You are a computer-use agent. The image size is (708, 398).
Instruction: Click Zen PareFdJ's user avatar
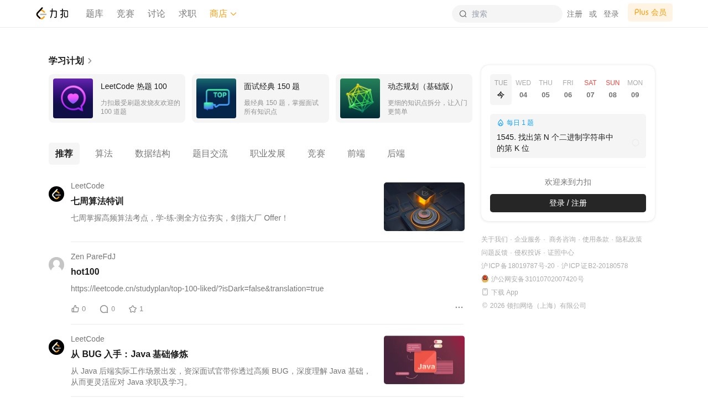[56, 265]
